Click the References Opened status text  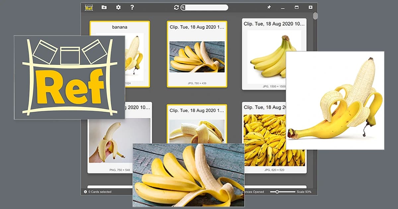point(255,192)
